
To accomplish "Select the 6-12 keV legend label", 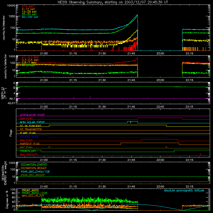I will 28,9.
